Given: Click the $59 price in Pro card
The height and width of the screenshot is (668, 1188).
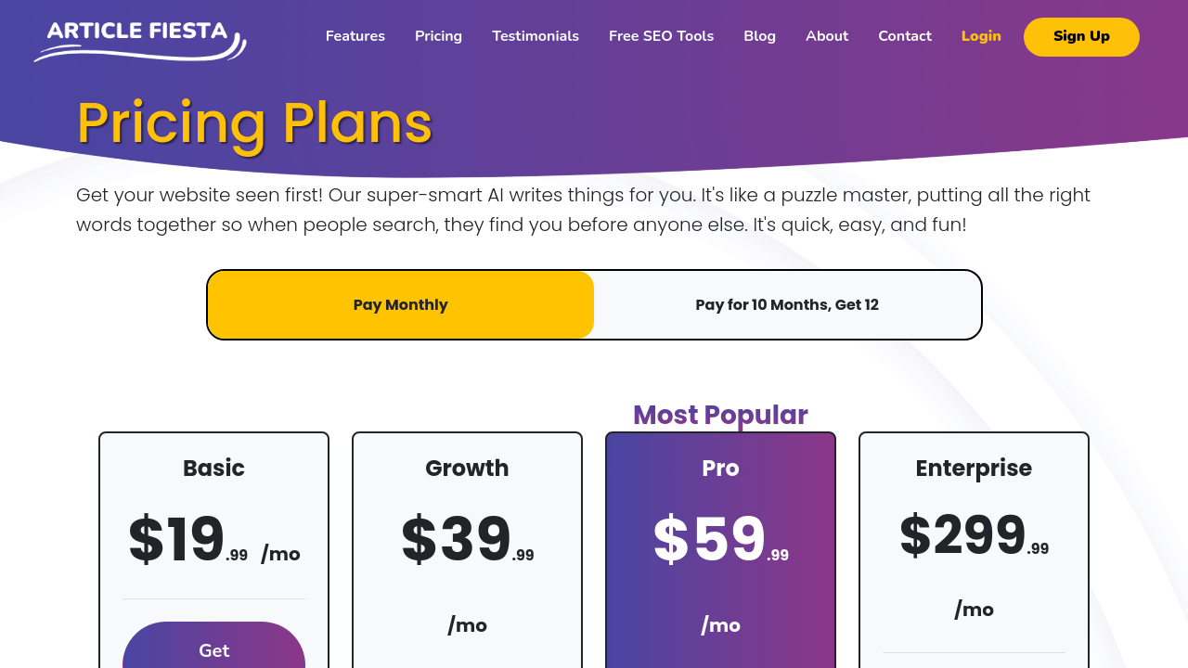Looking at the screenshot, I should pos(710,540).
